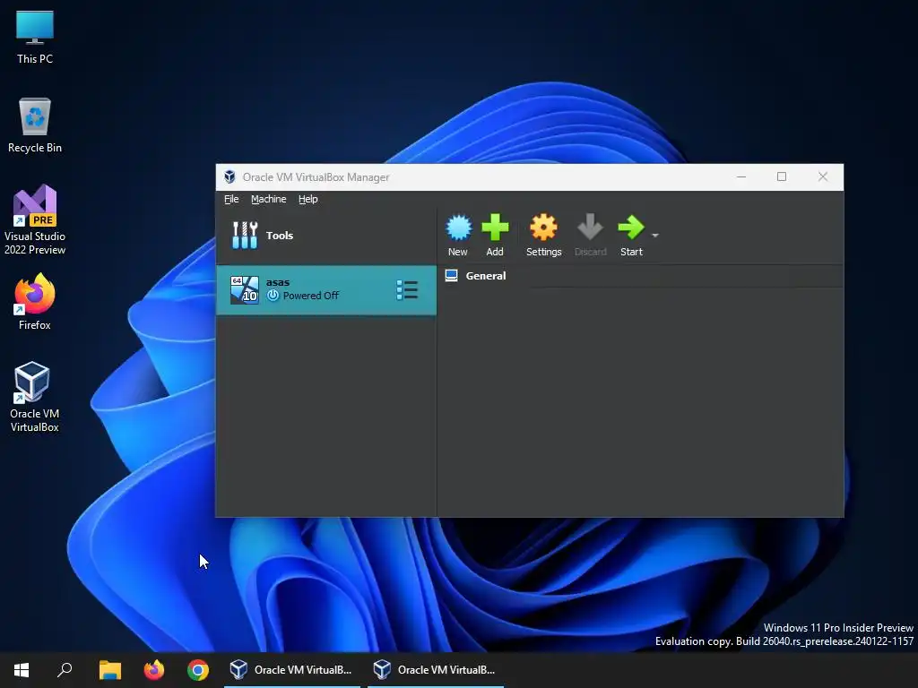918x688 pixels.
Task: Minimize the VirtualBox Manager window
Action: [x=741, y=176]
